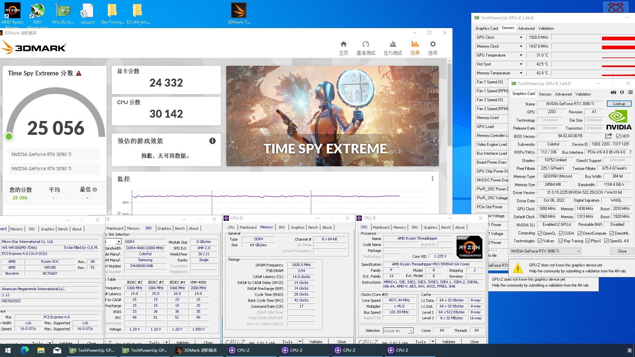The height and width of the screenshot is (357, 635).
Task: Click Close button in CPU-Z Memory window
Action: click(341, 342)
